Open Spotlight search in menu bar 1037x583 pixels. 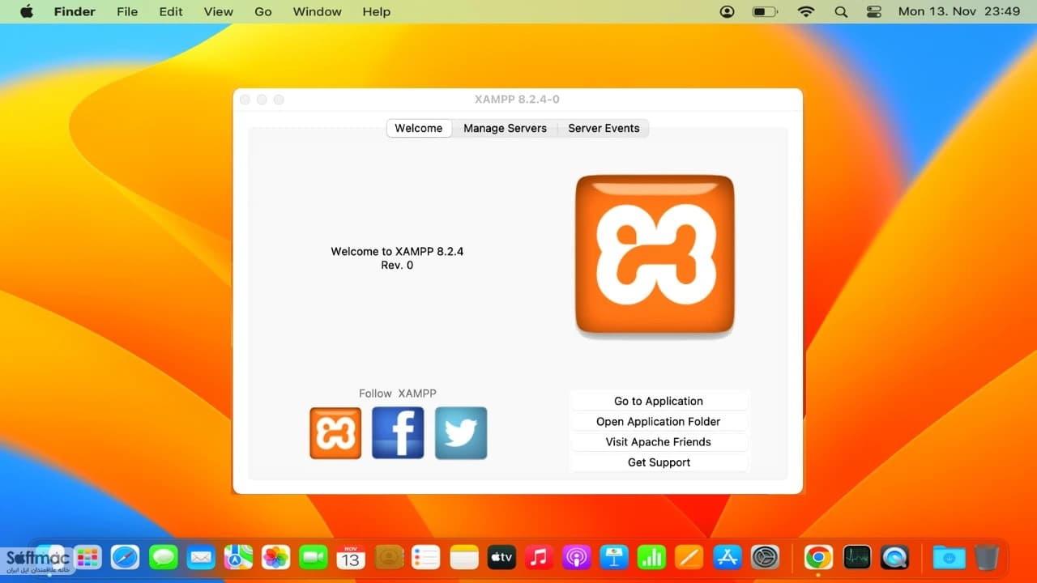(841, 11)
